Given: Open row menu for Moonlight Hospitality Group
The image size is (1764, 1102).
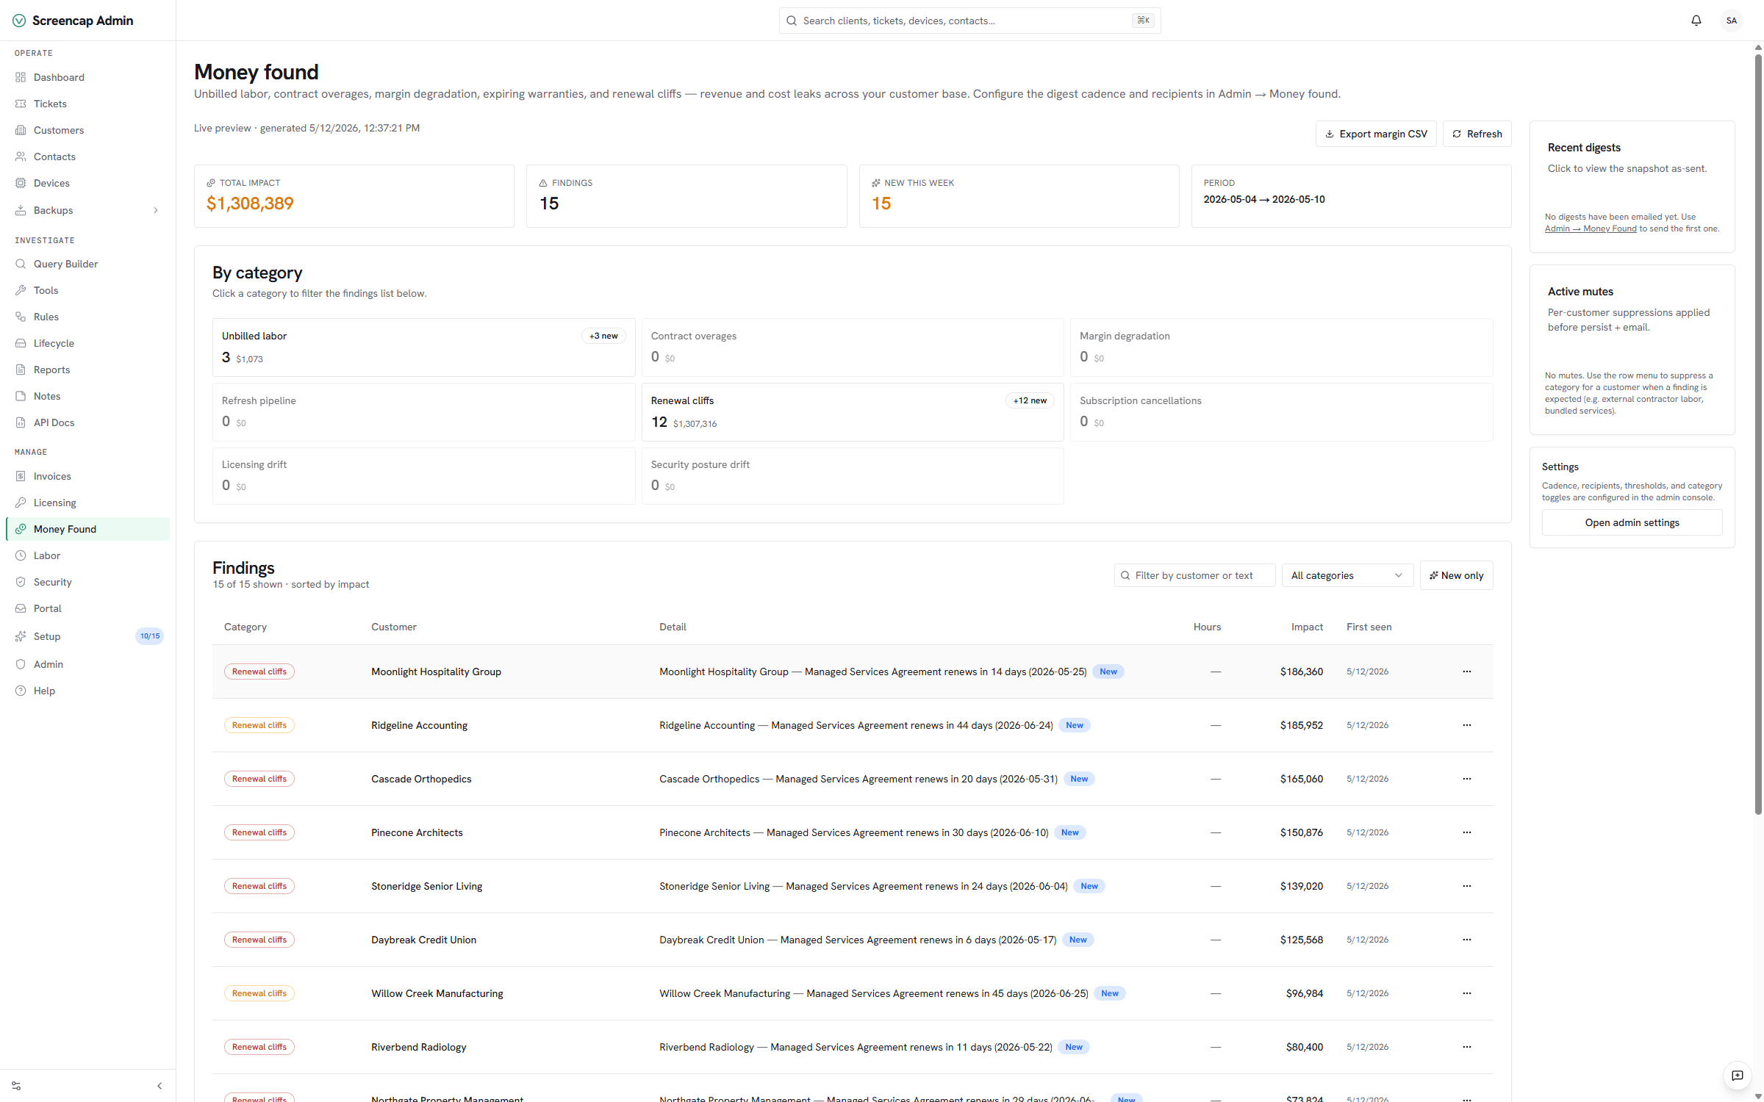Looking at the screenshot, I should [1466, 671].
